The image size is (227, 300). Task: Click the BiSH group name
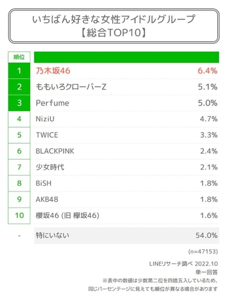(44, 183)
